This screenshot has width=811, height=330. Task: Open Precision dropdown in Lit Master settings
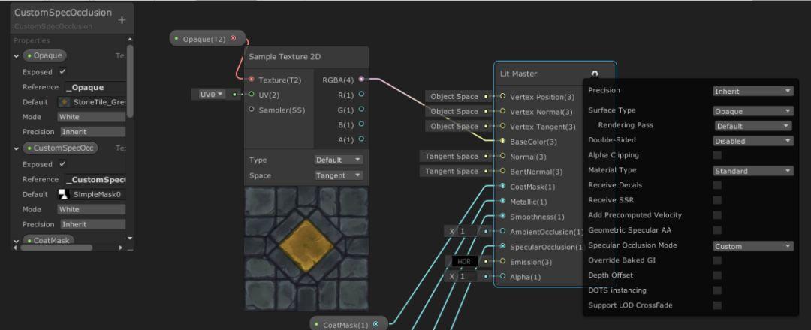(x=752, y=91)
